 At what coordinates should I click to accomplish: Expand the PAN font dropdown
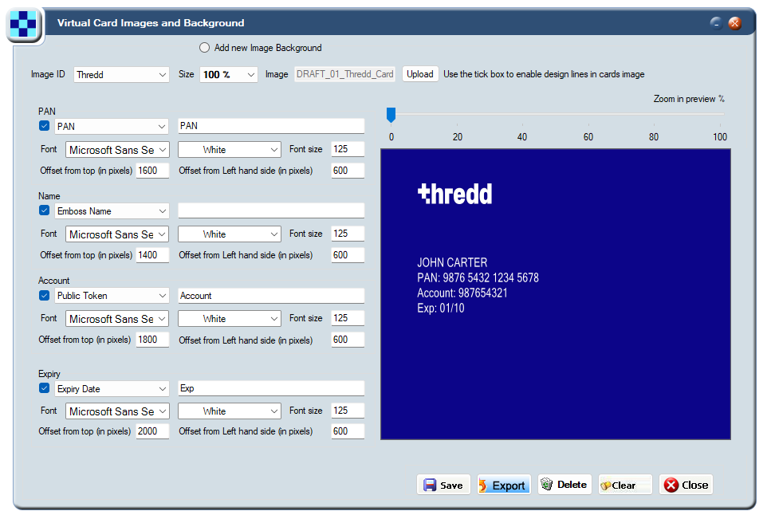pos(117,150)
